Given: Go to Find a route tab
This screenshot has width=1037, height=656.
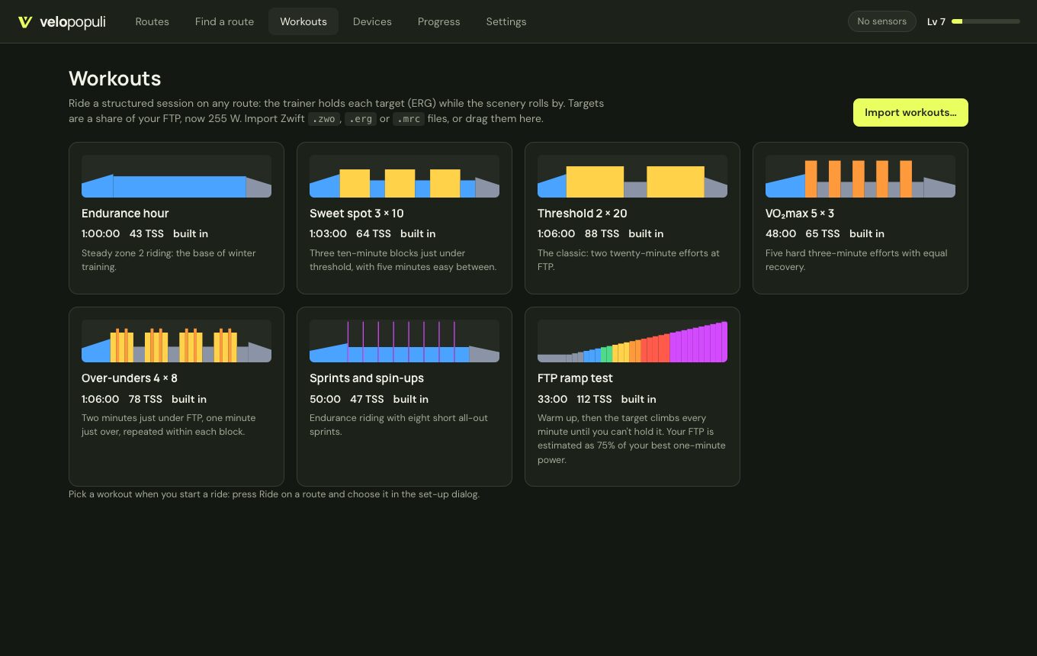Looking at the screenshot, I should click(x=225, y=21).
